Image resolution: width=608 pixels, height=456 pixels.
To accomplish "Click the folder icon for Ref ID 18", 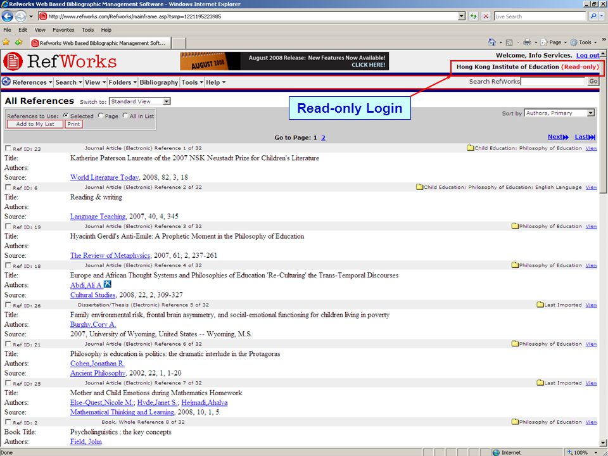I will pos(515,265).
